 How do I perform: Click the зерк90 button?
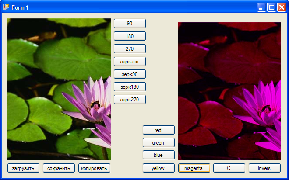click(x=130, y=74)
